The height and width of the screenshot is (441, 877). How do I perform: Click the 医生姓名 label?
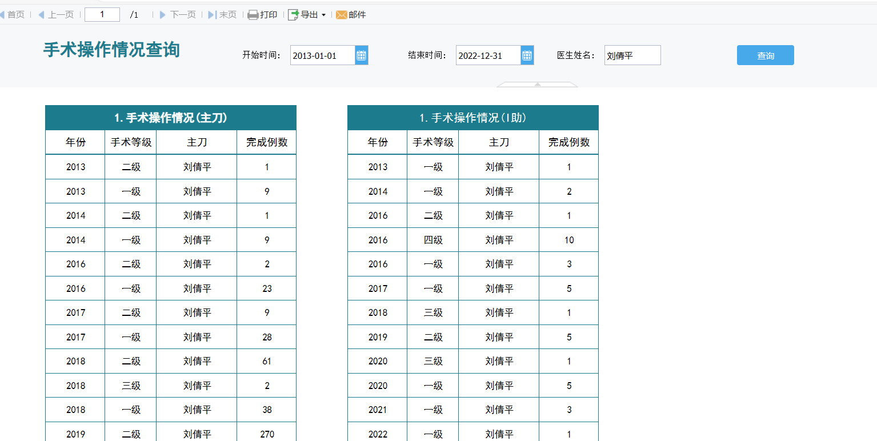[x=576, y=55]
